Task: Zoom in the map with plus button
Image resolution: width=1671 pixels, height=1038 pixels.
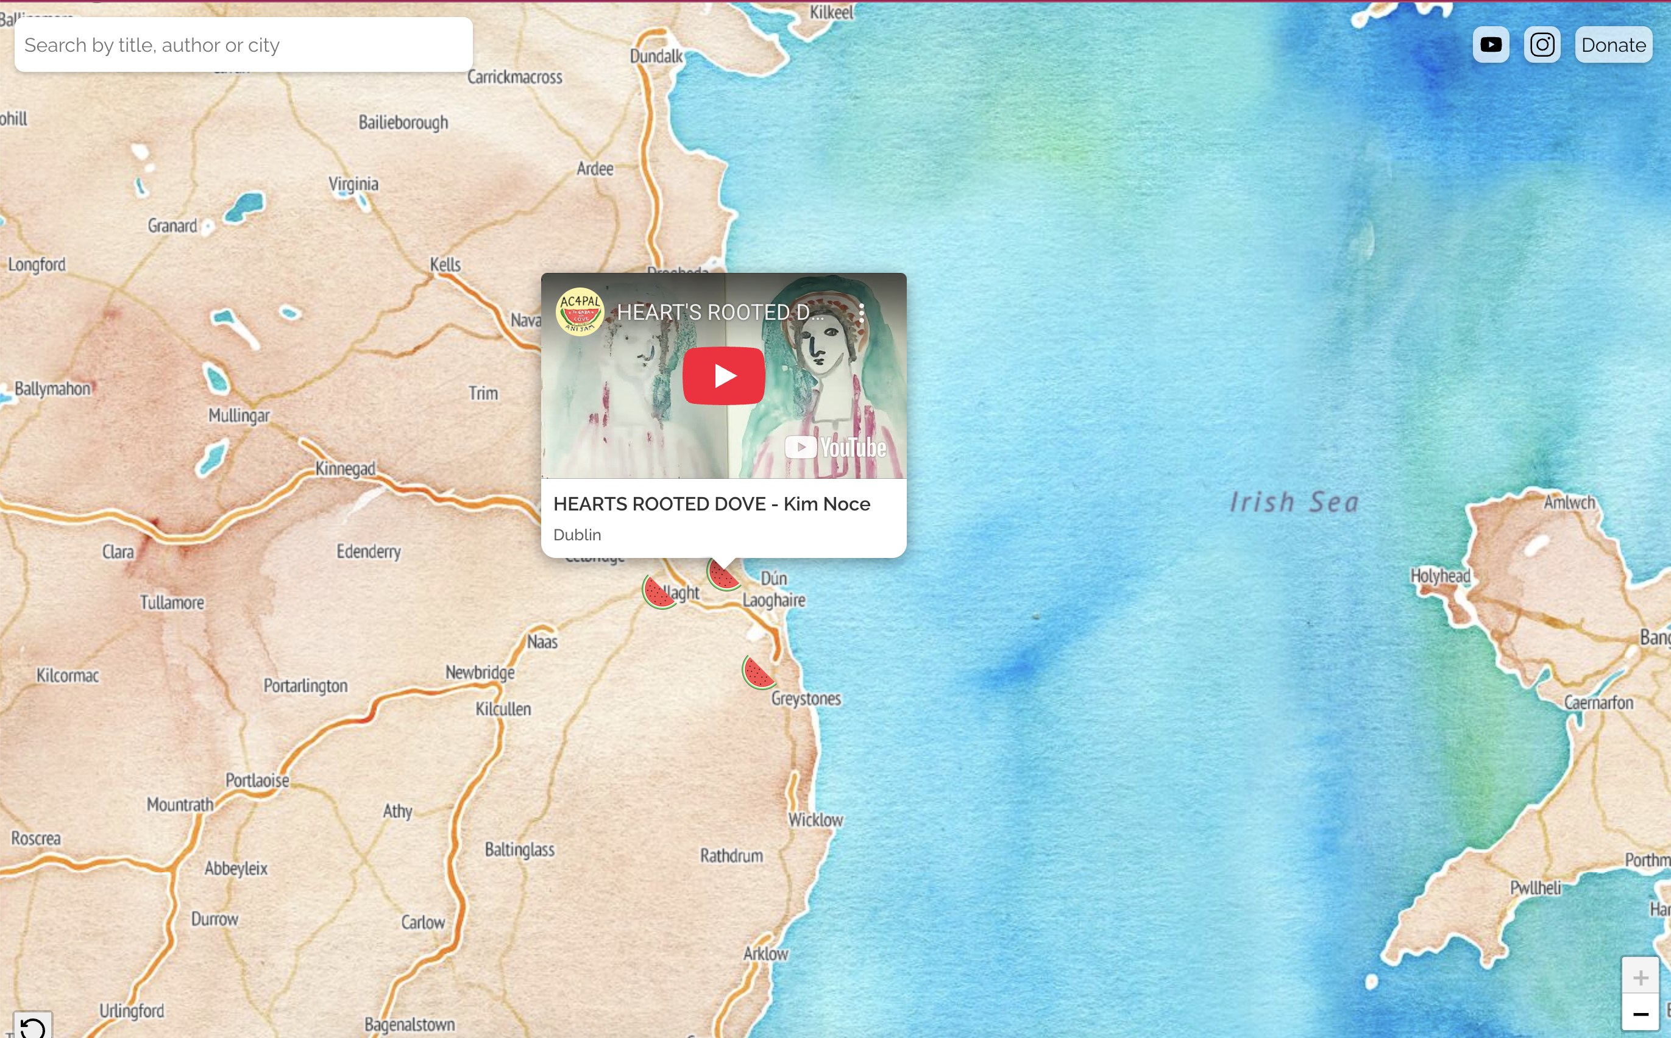Action: 1640,977
